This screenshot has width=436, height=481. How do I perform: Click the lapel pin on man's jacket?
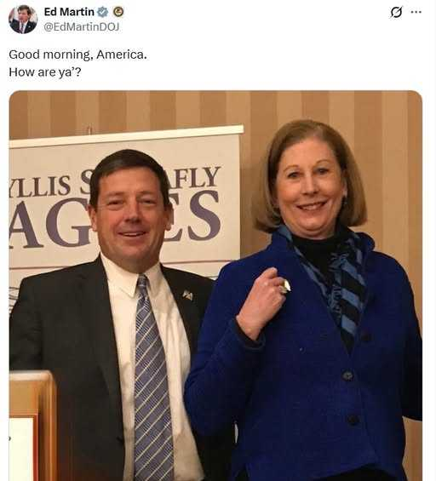[x=188, y=295]
